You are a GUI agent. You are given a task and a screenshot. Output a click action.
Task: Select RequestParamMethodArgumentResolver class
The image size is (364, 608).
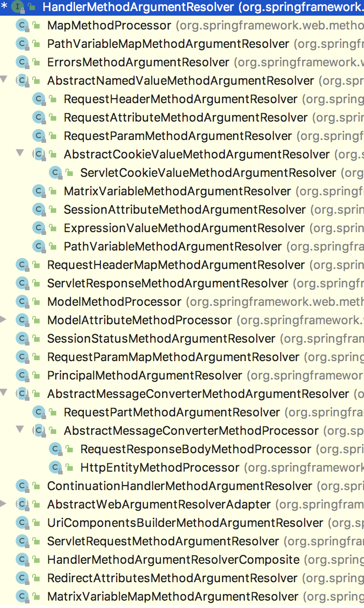pyautogui.click(x=178, y=136)
